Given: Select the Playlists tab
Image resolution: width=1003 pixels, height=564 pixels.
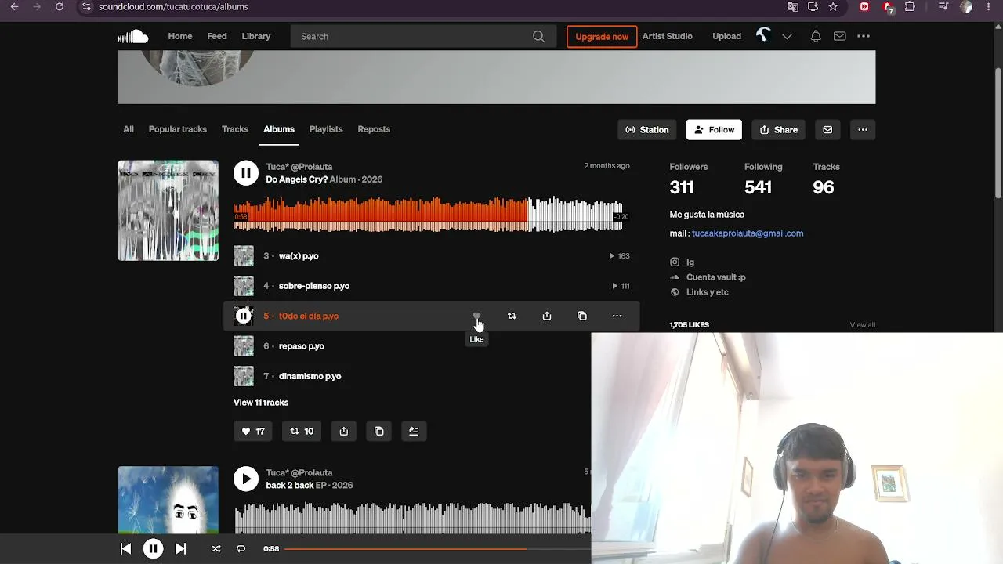Looking at the screenshot, I should point(326,129).
